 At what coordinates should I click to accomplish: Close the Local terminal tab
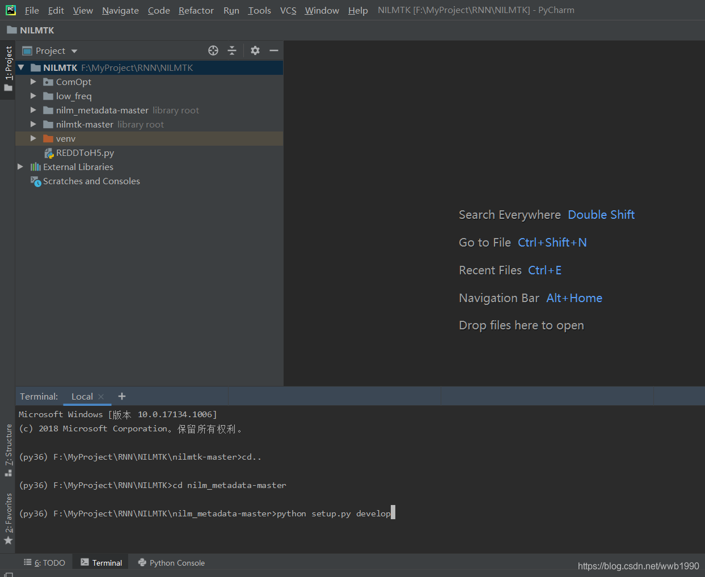click(101, 397)
